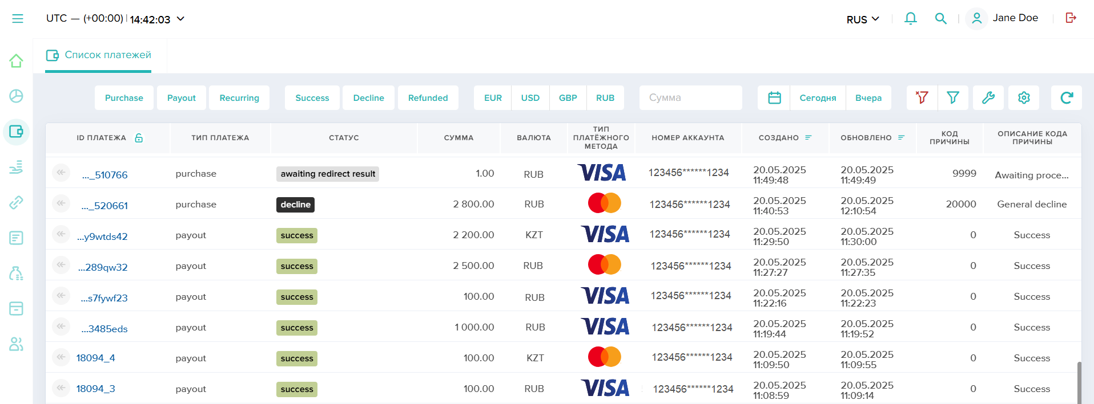This screenshot has width=1094, height=404.
Task: Toggle the Purchase type filter
Action: click(124, 98)
